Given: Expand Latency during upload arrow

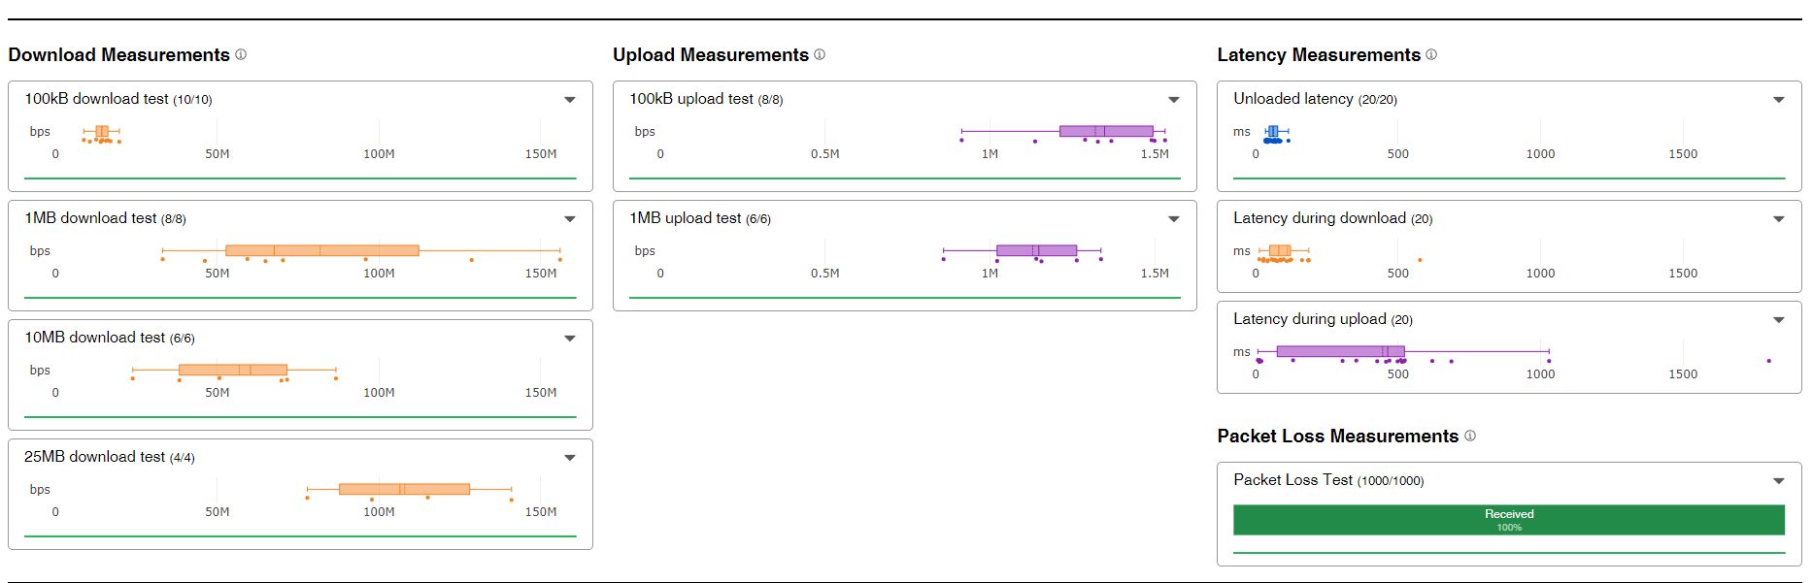Looking at the screenshot, I should [x=1779, y=320].
